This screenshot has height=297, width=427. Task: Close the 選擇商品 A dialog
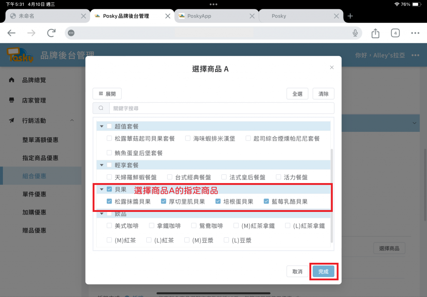[332, 67]
